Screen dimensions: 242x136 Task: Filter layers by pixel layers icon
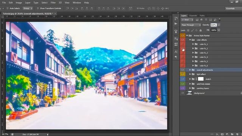tap(197, 20)
